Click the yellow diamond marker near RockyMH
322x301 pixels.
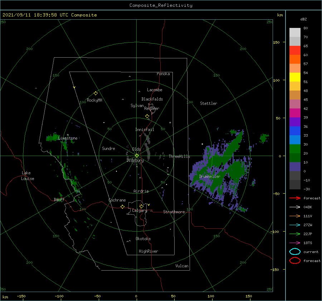pyautogui.click(x=96, y=93)
